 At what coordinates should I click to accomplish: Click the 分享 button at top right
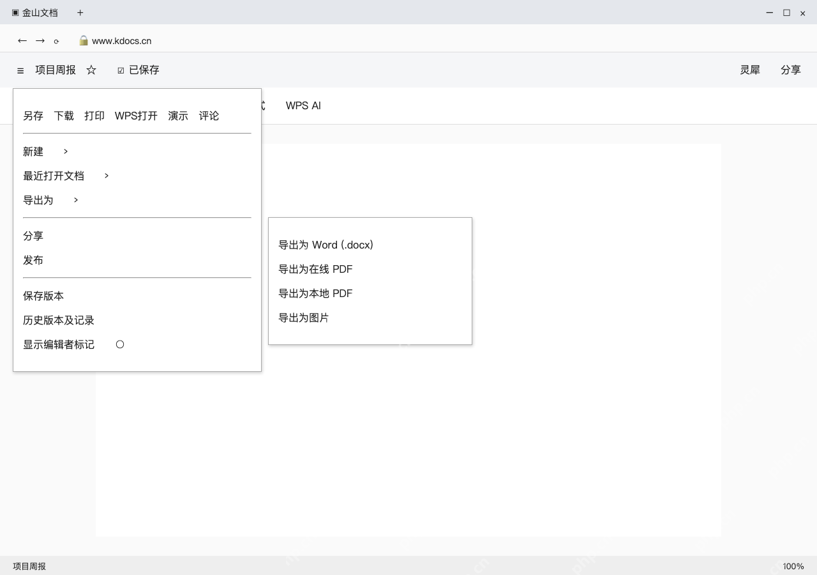tap(791, 70)
